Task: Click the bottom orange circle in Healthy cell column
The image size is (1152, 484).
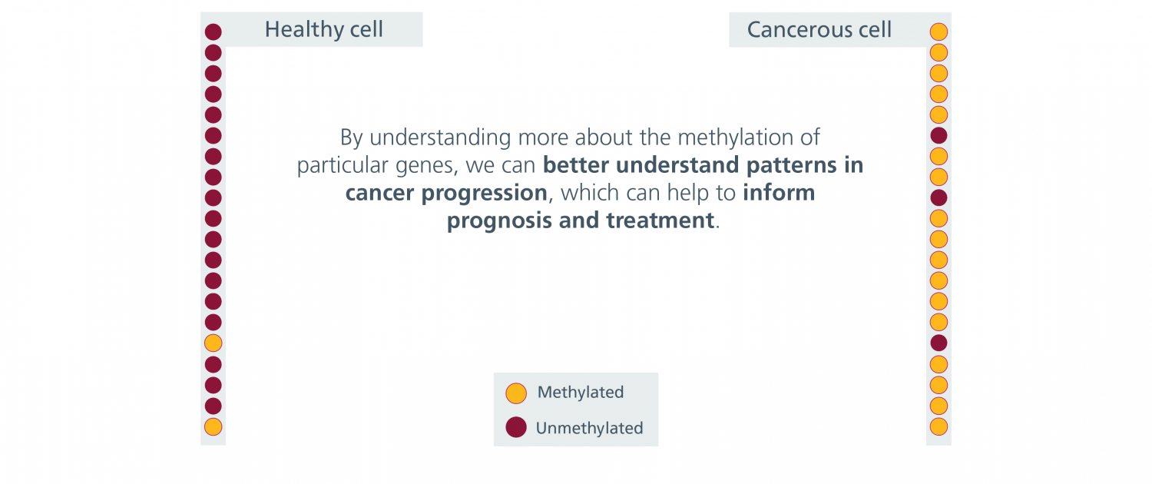Action: [x=214, y=426]
